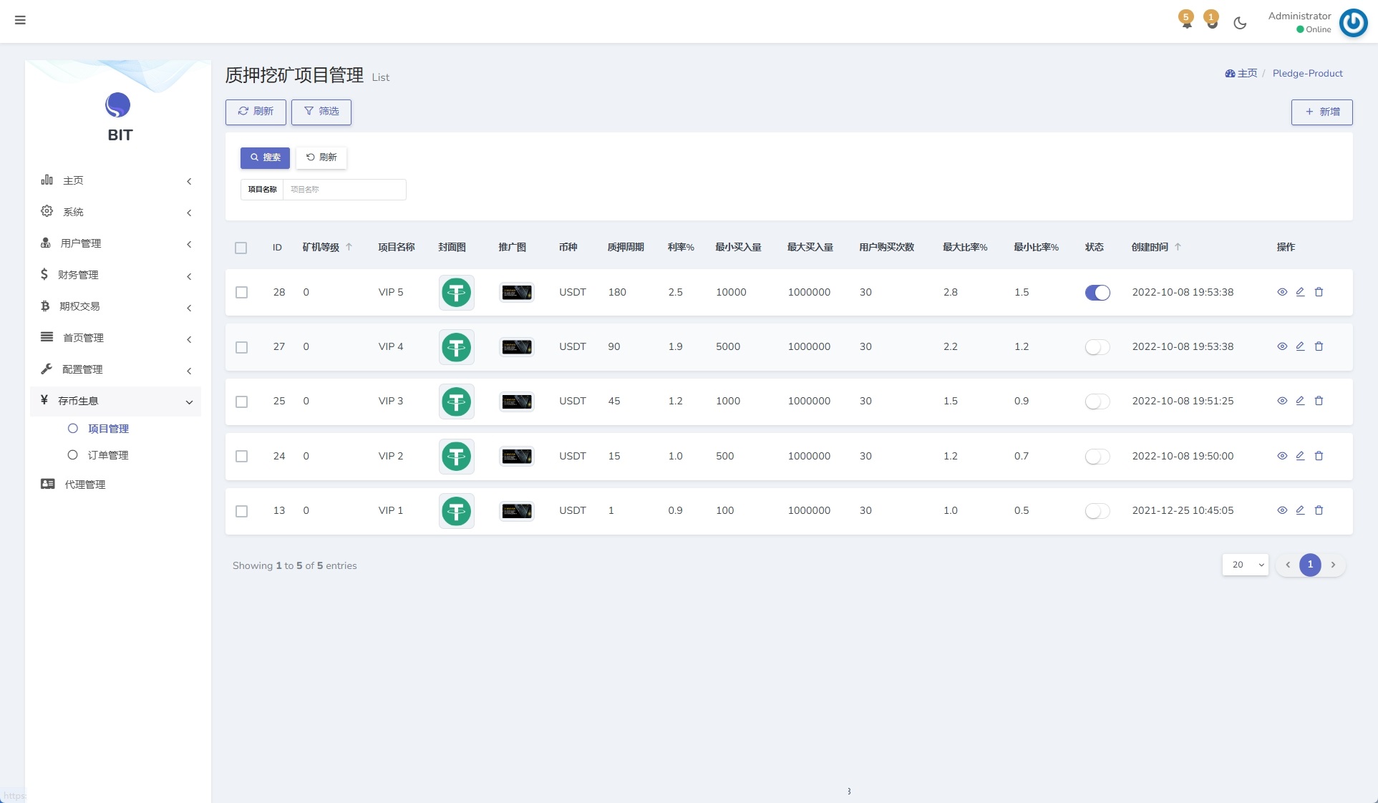Toggle dark mode moon icon
This screenshot has width=1378, height=803.
(1240, 23)
